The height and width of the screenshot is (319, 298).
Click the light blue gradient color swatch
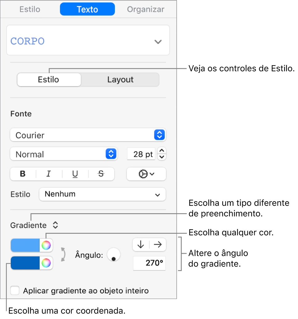[26, 245]
